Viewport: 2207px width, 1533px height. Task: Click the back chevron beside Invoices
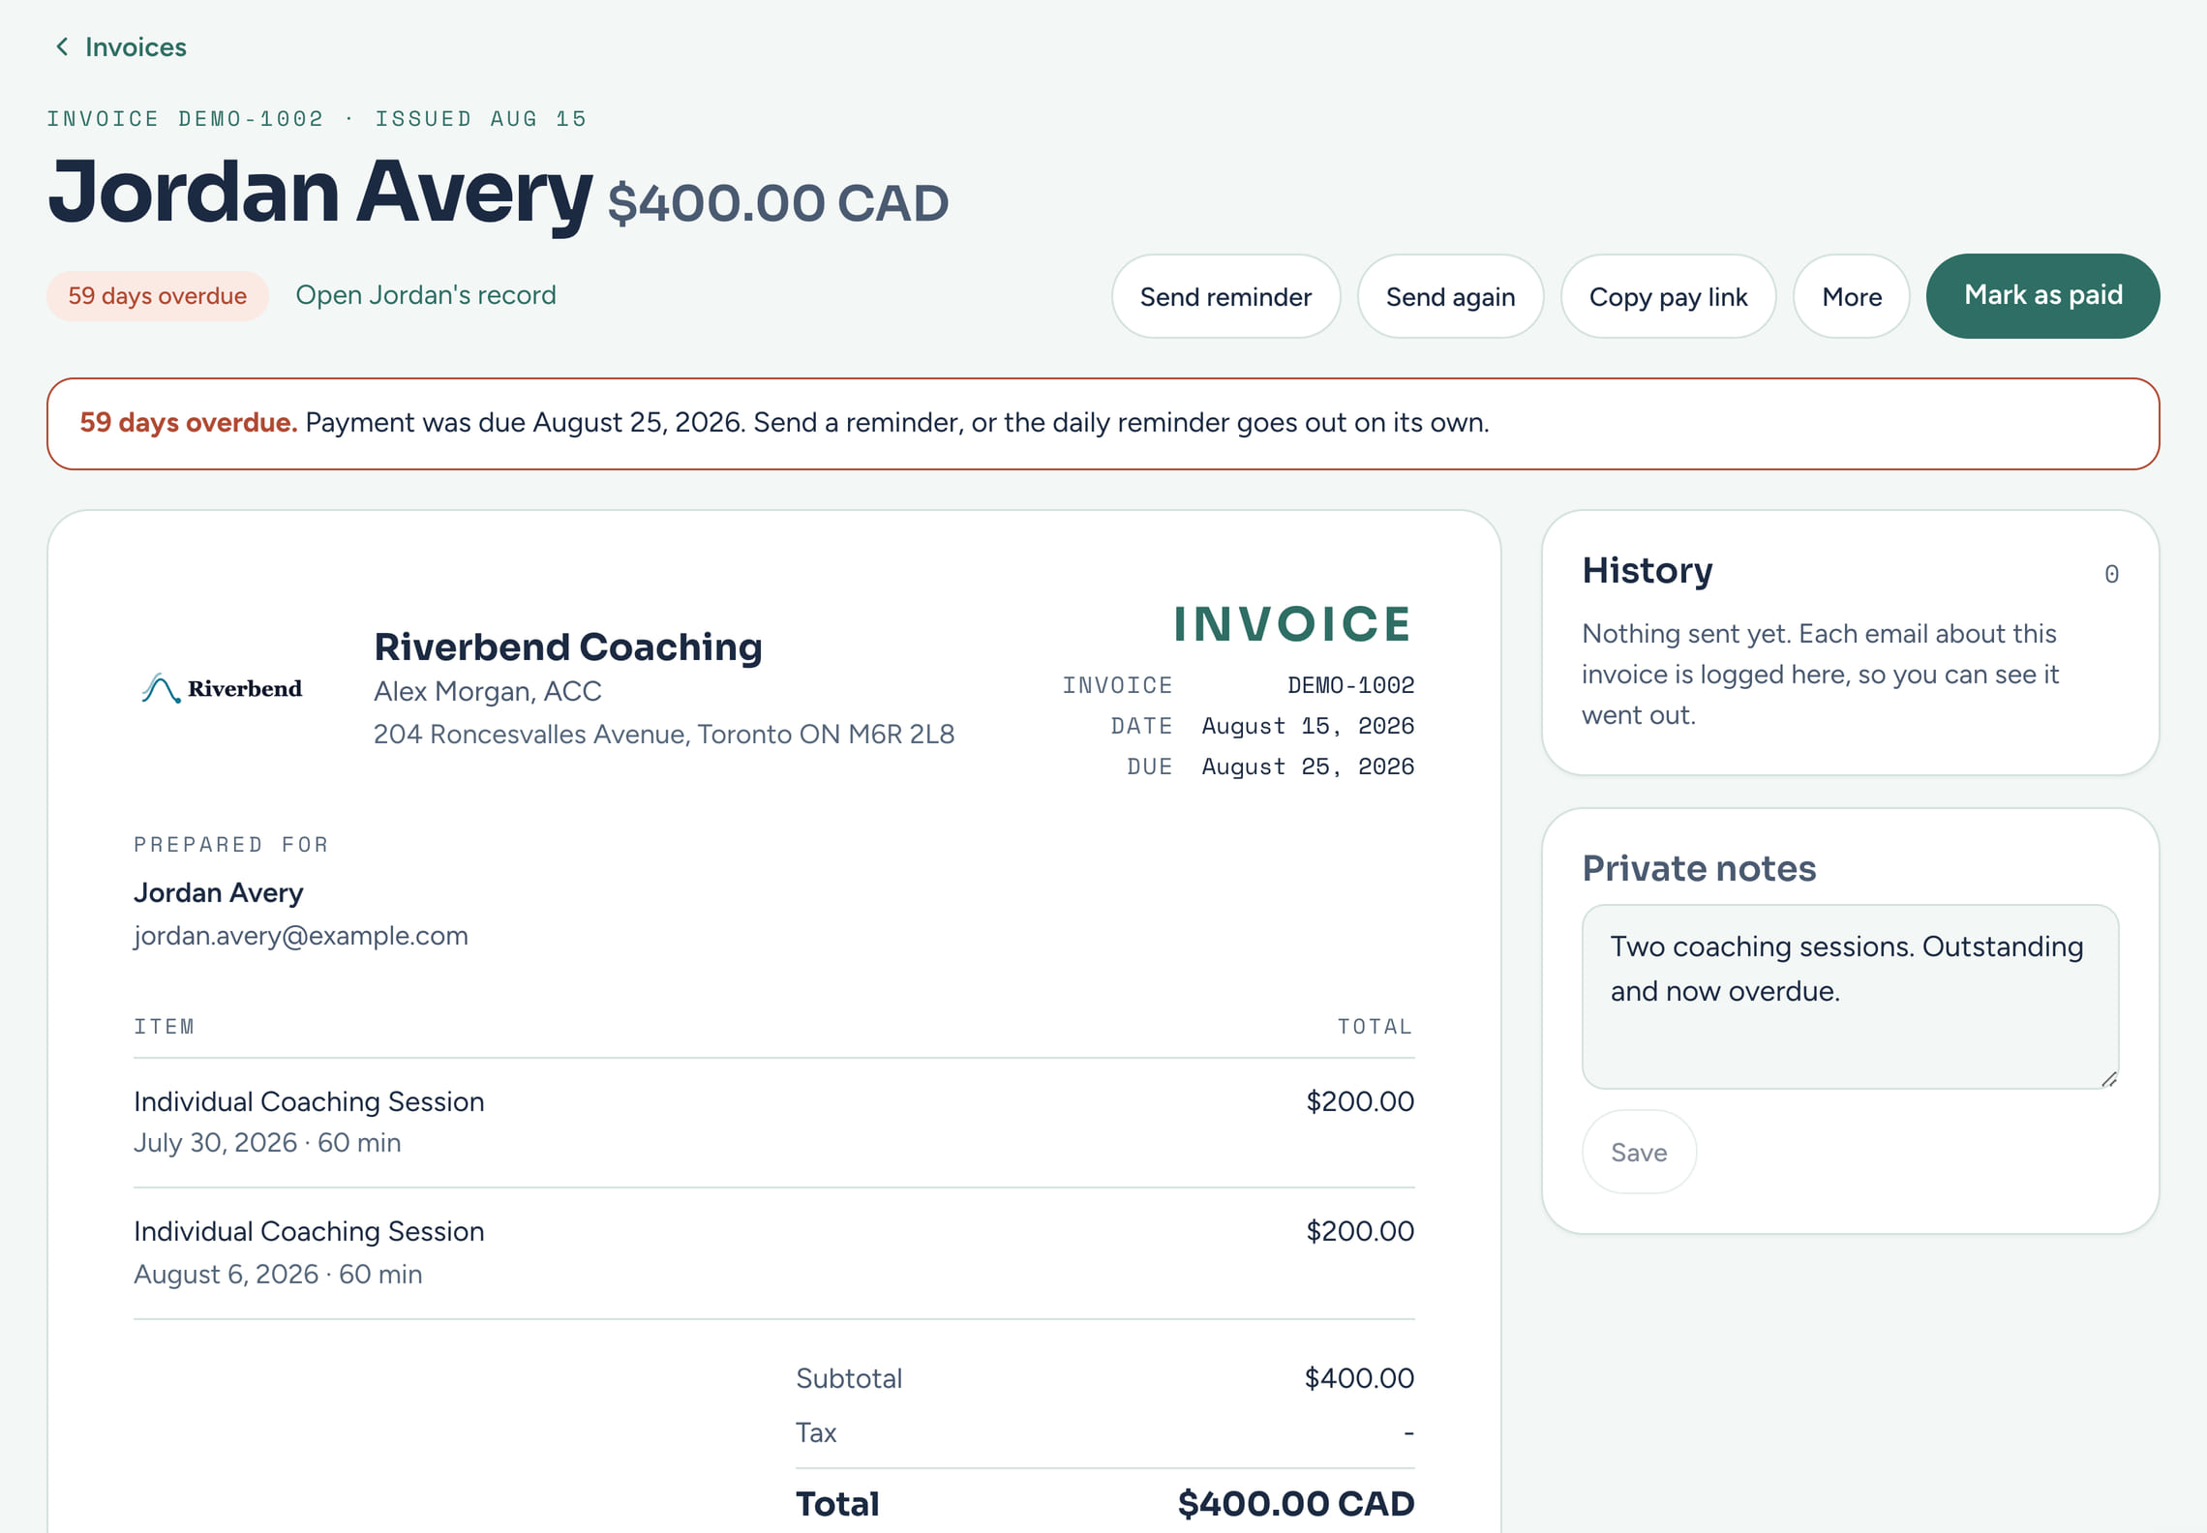click(x=62, y=46)
